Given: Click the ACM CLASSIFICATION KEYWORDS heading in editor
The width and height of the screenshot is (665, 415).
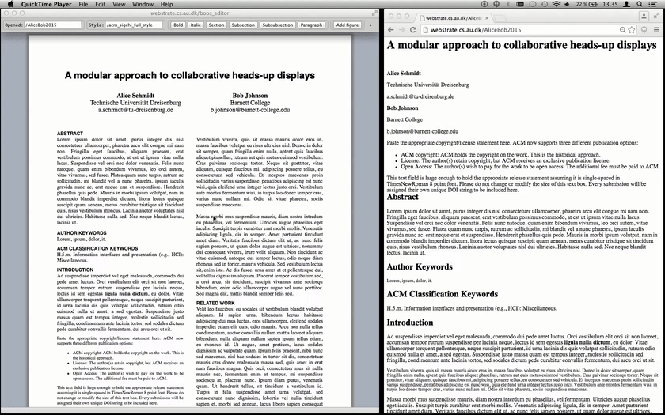Looking at the screenshot, I should pos(97,248).
